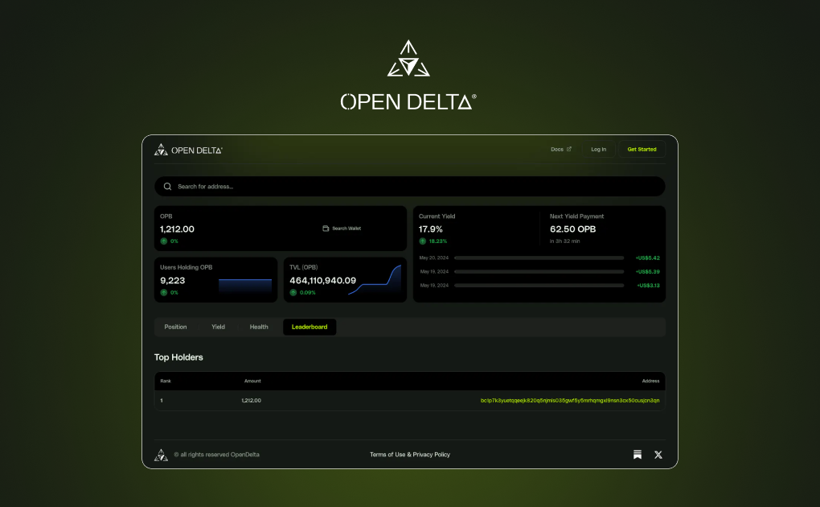Select the Leaderboard tab

tap(310, 327)
